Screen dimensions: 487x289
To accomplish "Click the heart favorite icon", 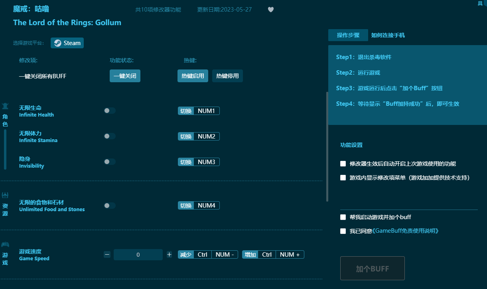I will coord(271,10).
